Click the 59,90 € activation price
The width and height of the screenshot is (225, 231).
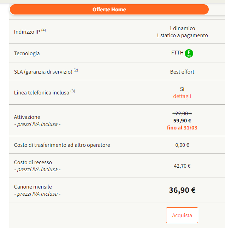click(x=182, y=120)
